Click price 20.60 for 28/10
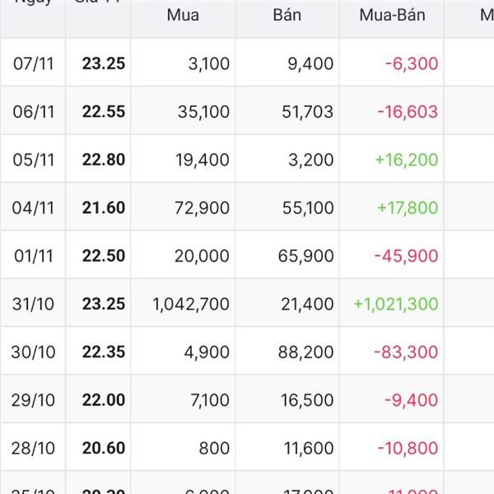 tap(104, 448)
